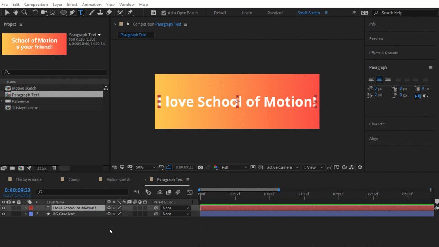
Task: Switch to Motion sketch timeline tab
Action: click(x=118, y=179)
